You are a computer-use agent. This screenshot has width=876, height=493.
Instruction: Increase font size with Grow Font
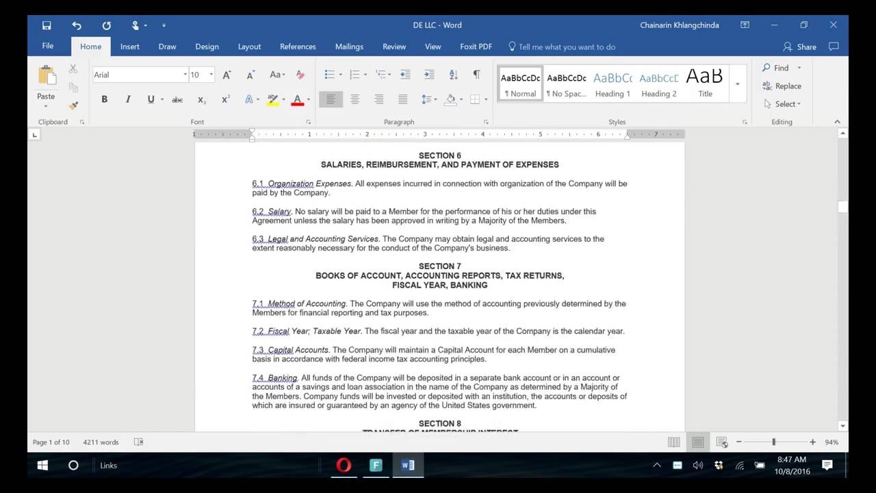(x=227, y=75)
